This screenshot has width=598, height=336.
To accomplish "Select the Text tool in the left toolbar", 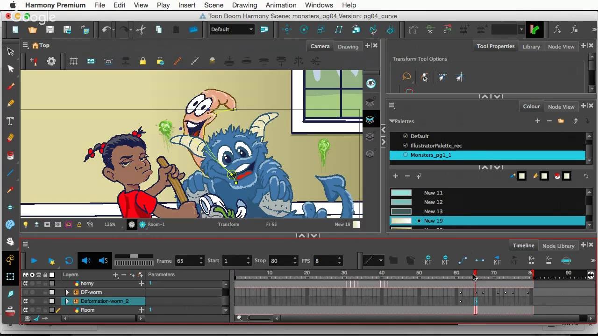I will point(10,121).
